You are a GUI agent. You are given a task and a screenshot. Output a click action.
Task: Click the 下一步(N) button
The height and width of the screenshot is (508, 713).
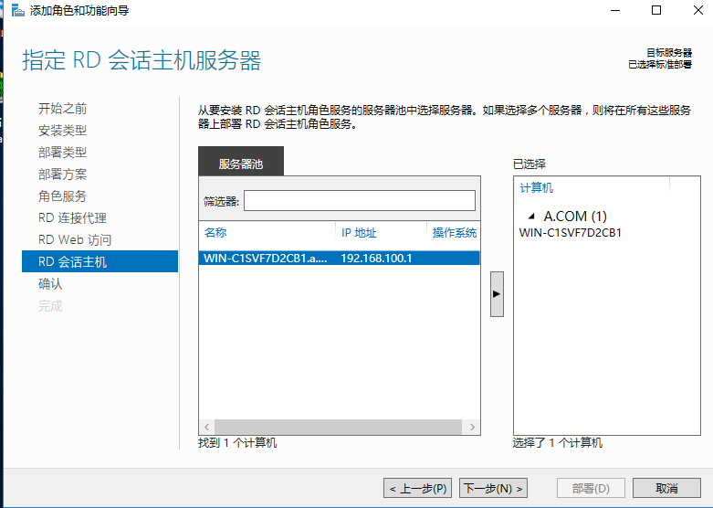[x=493, y=489]
